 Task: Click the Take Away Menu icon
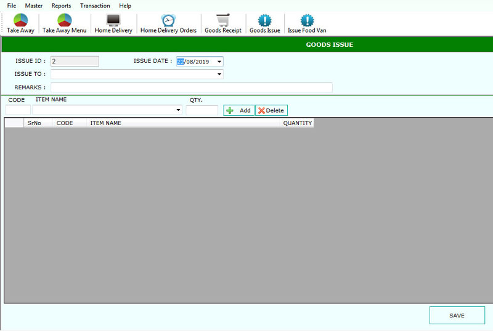(x=64, y=20)
